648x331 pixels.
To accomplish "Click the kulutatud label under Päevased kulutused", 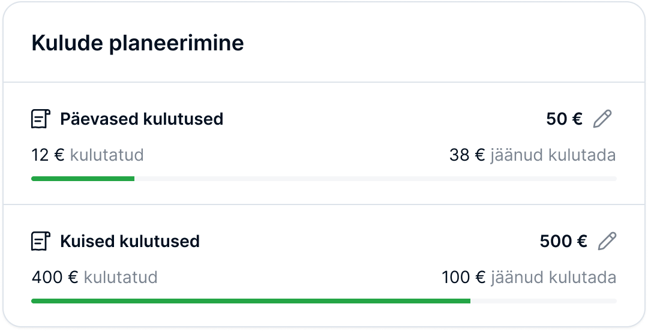I will coord(107,155).
